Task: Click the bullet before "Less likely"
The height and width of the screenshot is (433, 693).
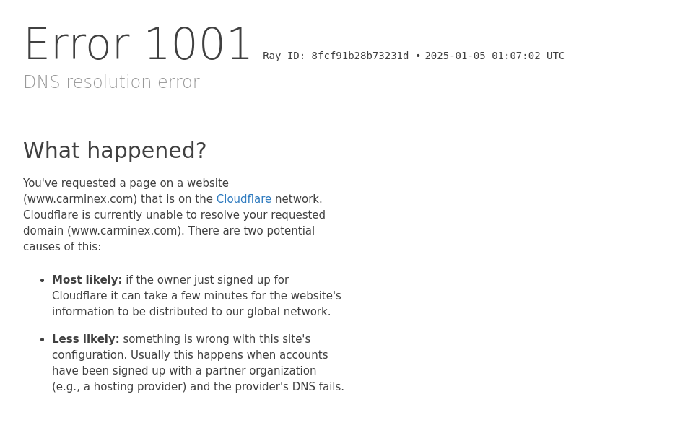Action: point(42,340)
